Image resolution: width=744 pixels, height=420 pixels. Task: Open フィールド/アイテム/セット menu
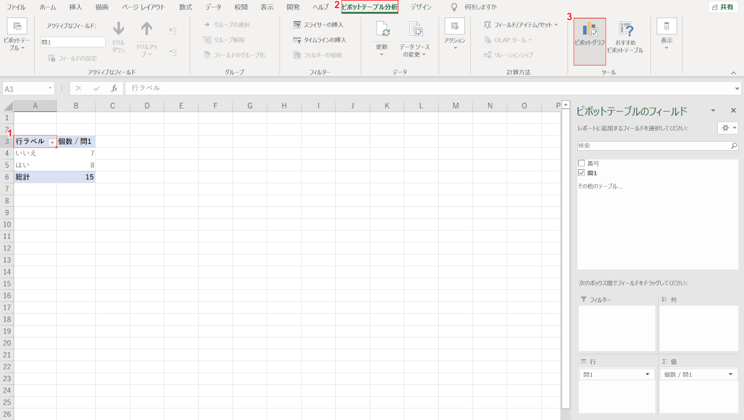pos(521,25)
